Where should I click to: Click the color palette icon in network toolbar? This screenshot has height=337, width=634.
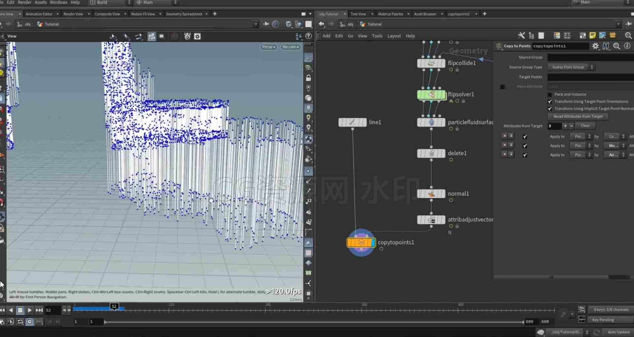(x=557, y=36)
